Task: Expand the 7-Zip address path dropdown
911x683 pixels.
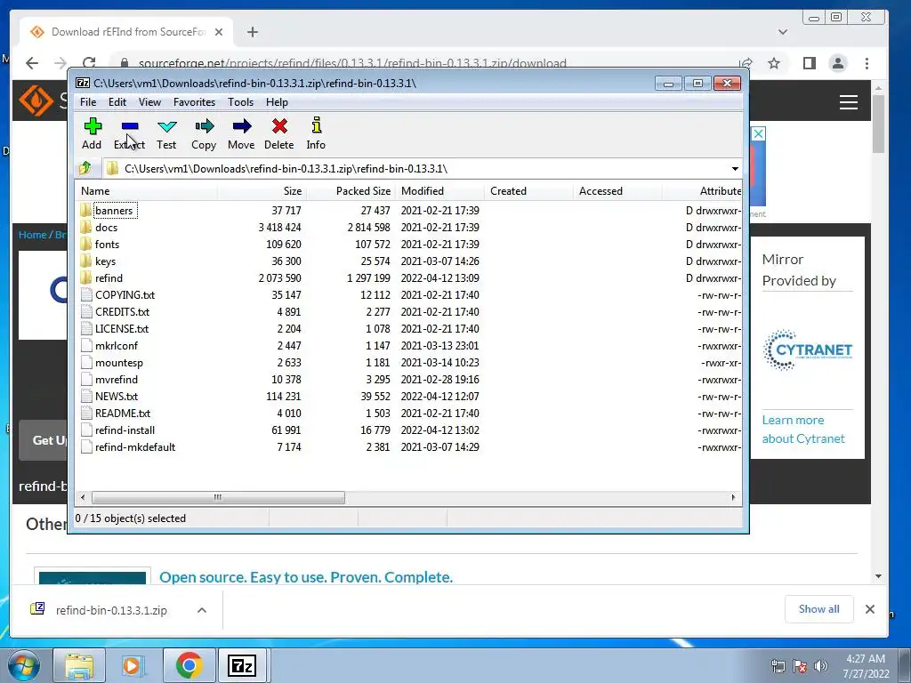Action: pos(735,168)
